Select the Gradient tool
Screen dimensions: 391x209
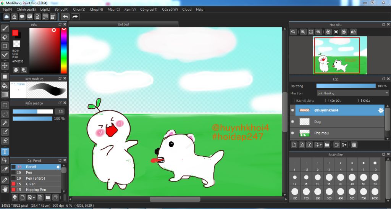pos(5,95)
